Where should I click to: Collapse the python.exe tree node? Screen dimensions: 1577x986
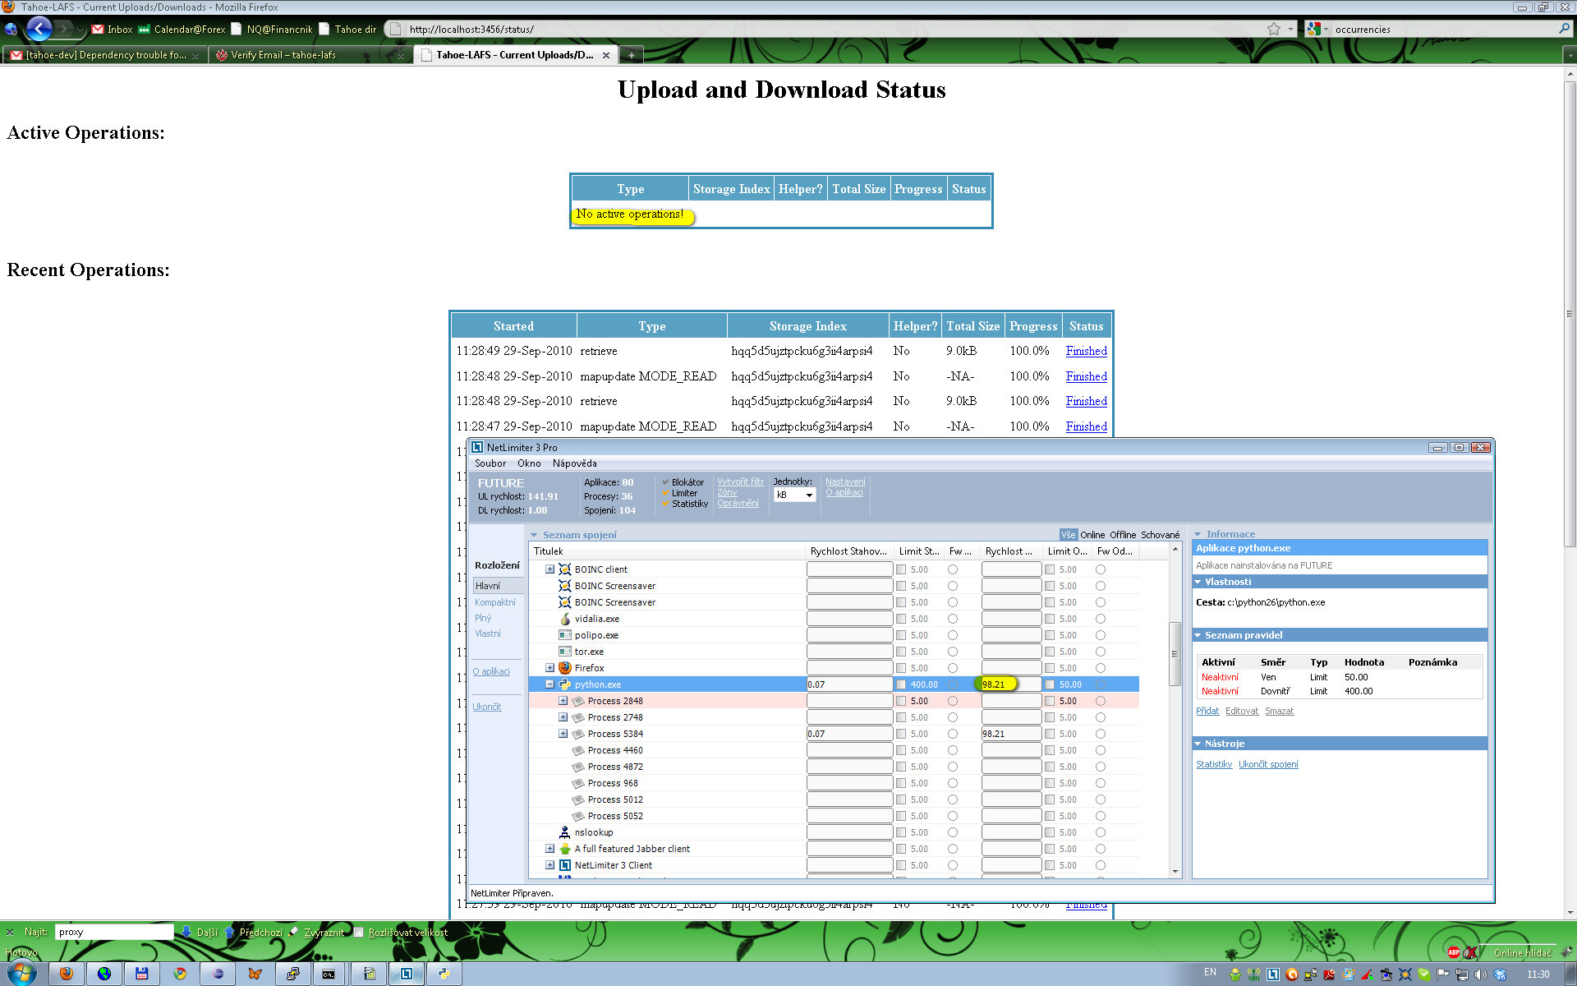coord(549,684)
